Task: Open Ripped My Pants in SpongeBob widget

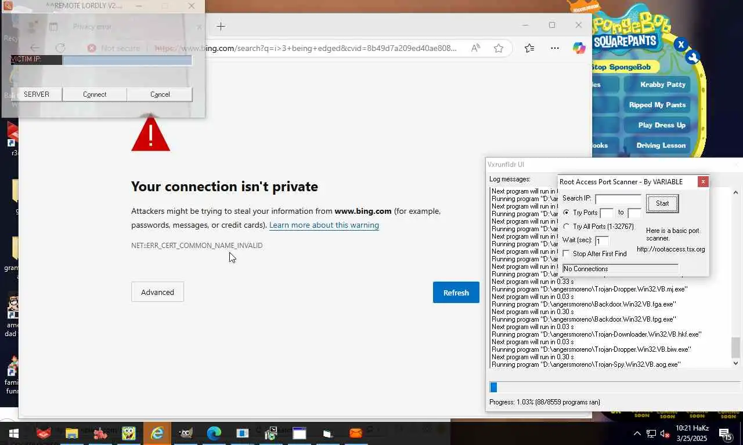Action: [x=657, y=105]
